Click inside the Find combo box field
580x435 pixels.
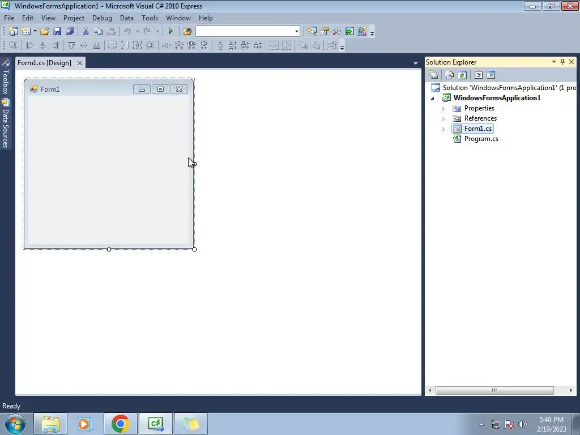coord(245,32)
